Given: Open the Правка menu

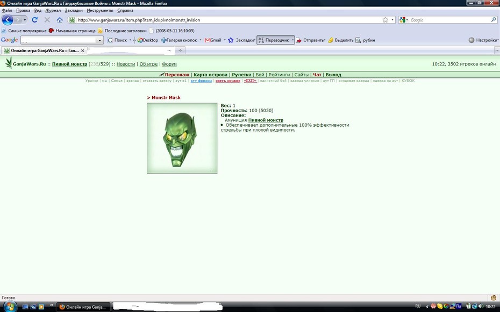Looking at the screenshot, I should click(x=23, y=11).
